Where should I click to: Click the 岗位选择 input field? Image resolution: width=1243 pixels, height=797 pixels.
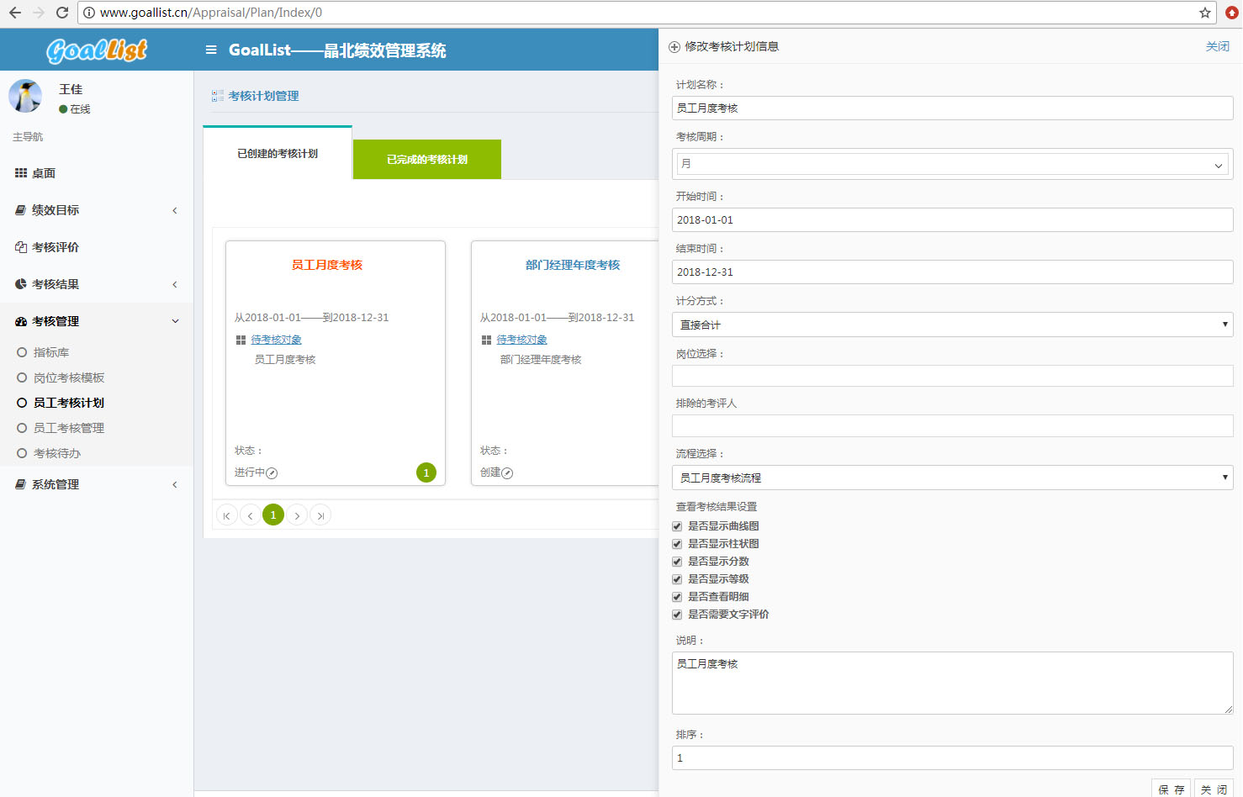coord(953,376)
